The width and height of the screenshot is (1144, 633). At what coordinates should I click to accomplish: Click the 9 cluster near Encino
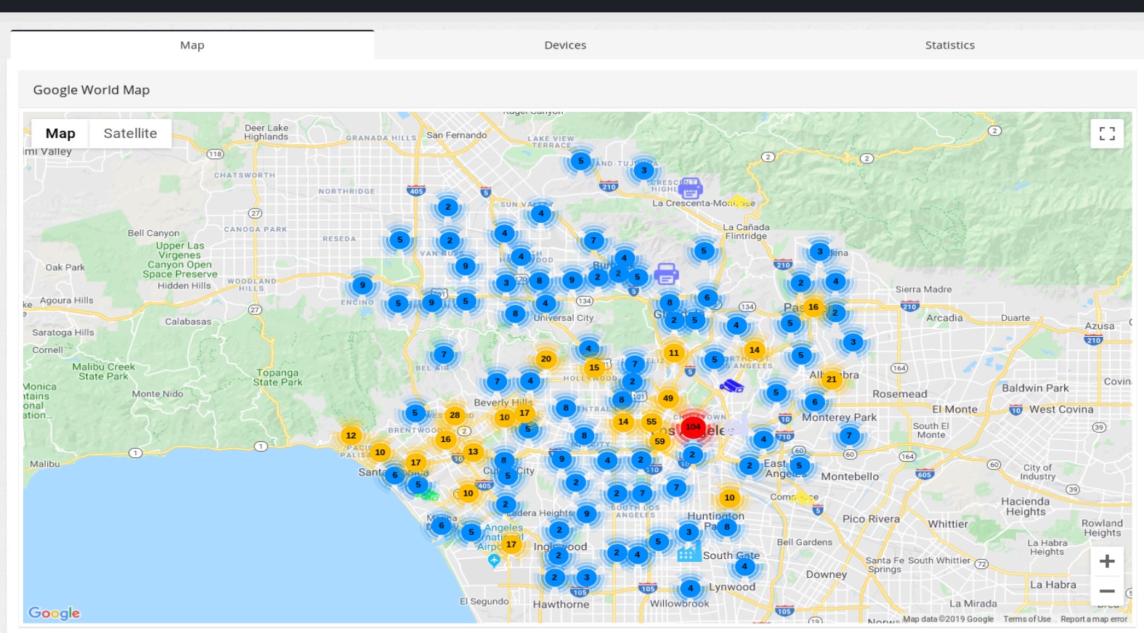coord(362,285)
